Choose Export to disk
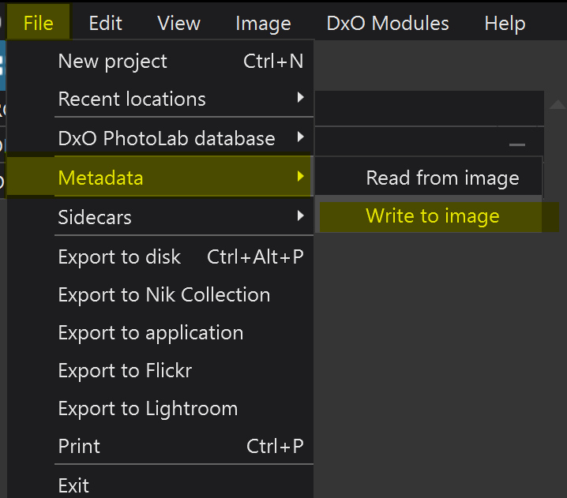Image resolution: width=567 pixels, height=498 pixels. pyautogui.click(x=119, y=256)
